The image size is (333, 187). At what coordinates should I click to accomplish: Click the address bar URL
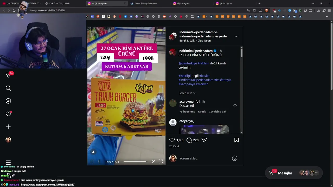click(47, 10)
